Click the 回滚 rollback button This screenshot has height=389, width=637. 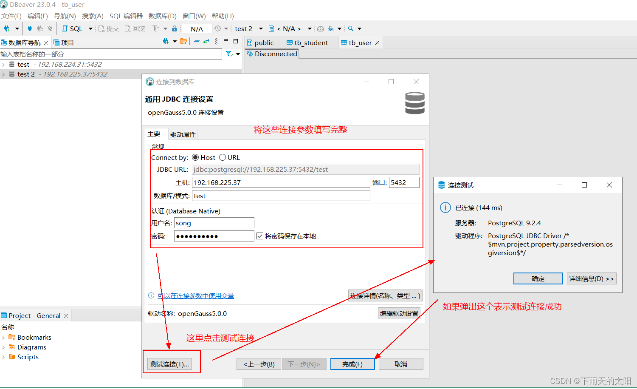tap(135, 28)
